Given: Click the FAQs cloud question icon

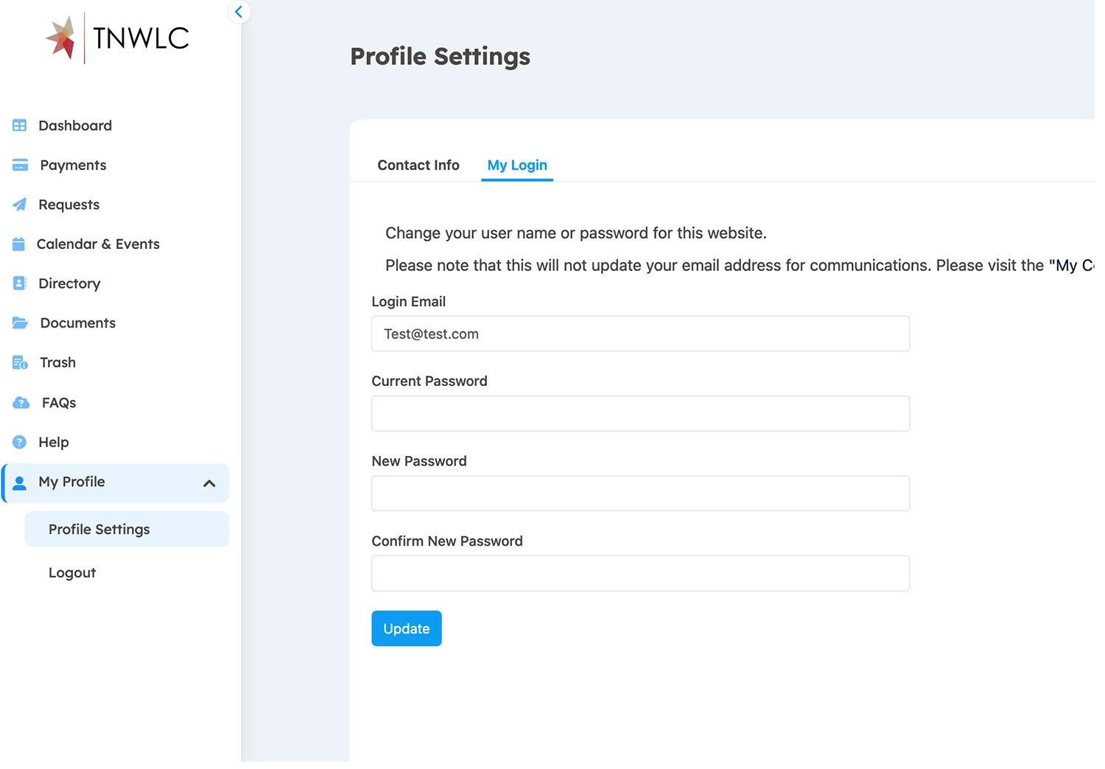Looking at the screenshot, I should 21,403.
